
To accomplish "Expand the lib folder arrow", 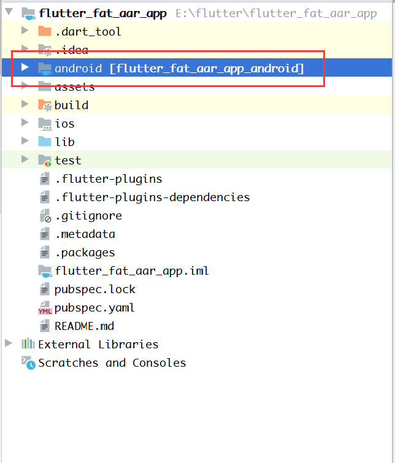I will (x=25, y=141).
